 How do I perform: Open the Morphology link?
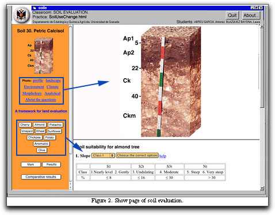click(x=32, y=93)
